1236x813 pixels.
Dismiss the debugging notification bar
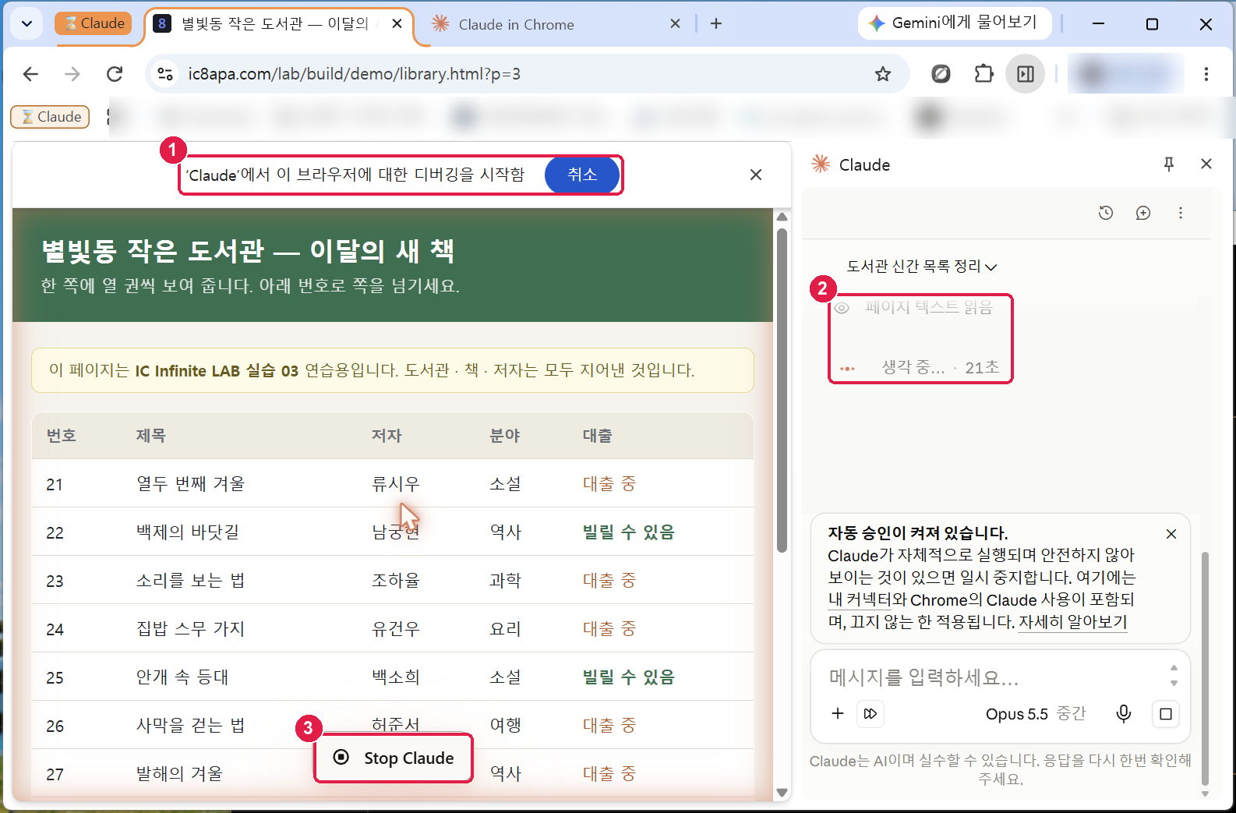pyautogui.click(x=756, y=175)
